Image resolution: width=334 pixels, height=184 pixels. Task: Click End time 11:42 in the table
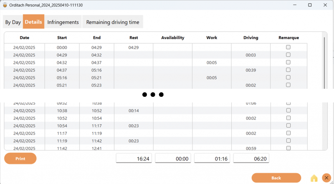pyautogui.click(x=97, y=141)
